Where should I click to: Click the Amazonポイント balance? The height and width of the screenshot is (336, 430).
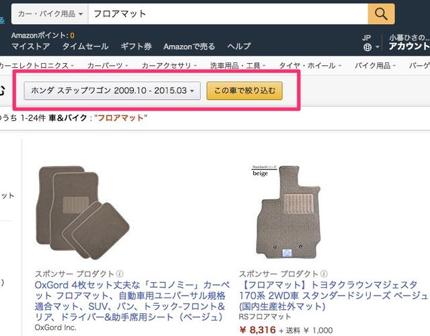43,36
